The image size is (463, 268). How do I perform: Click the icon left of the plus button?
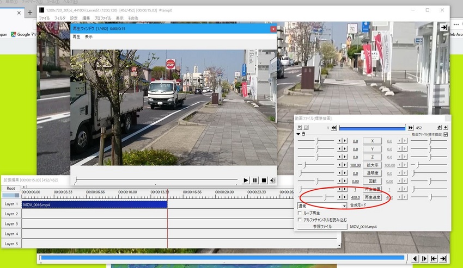click(440, 127)
